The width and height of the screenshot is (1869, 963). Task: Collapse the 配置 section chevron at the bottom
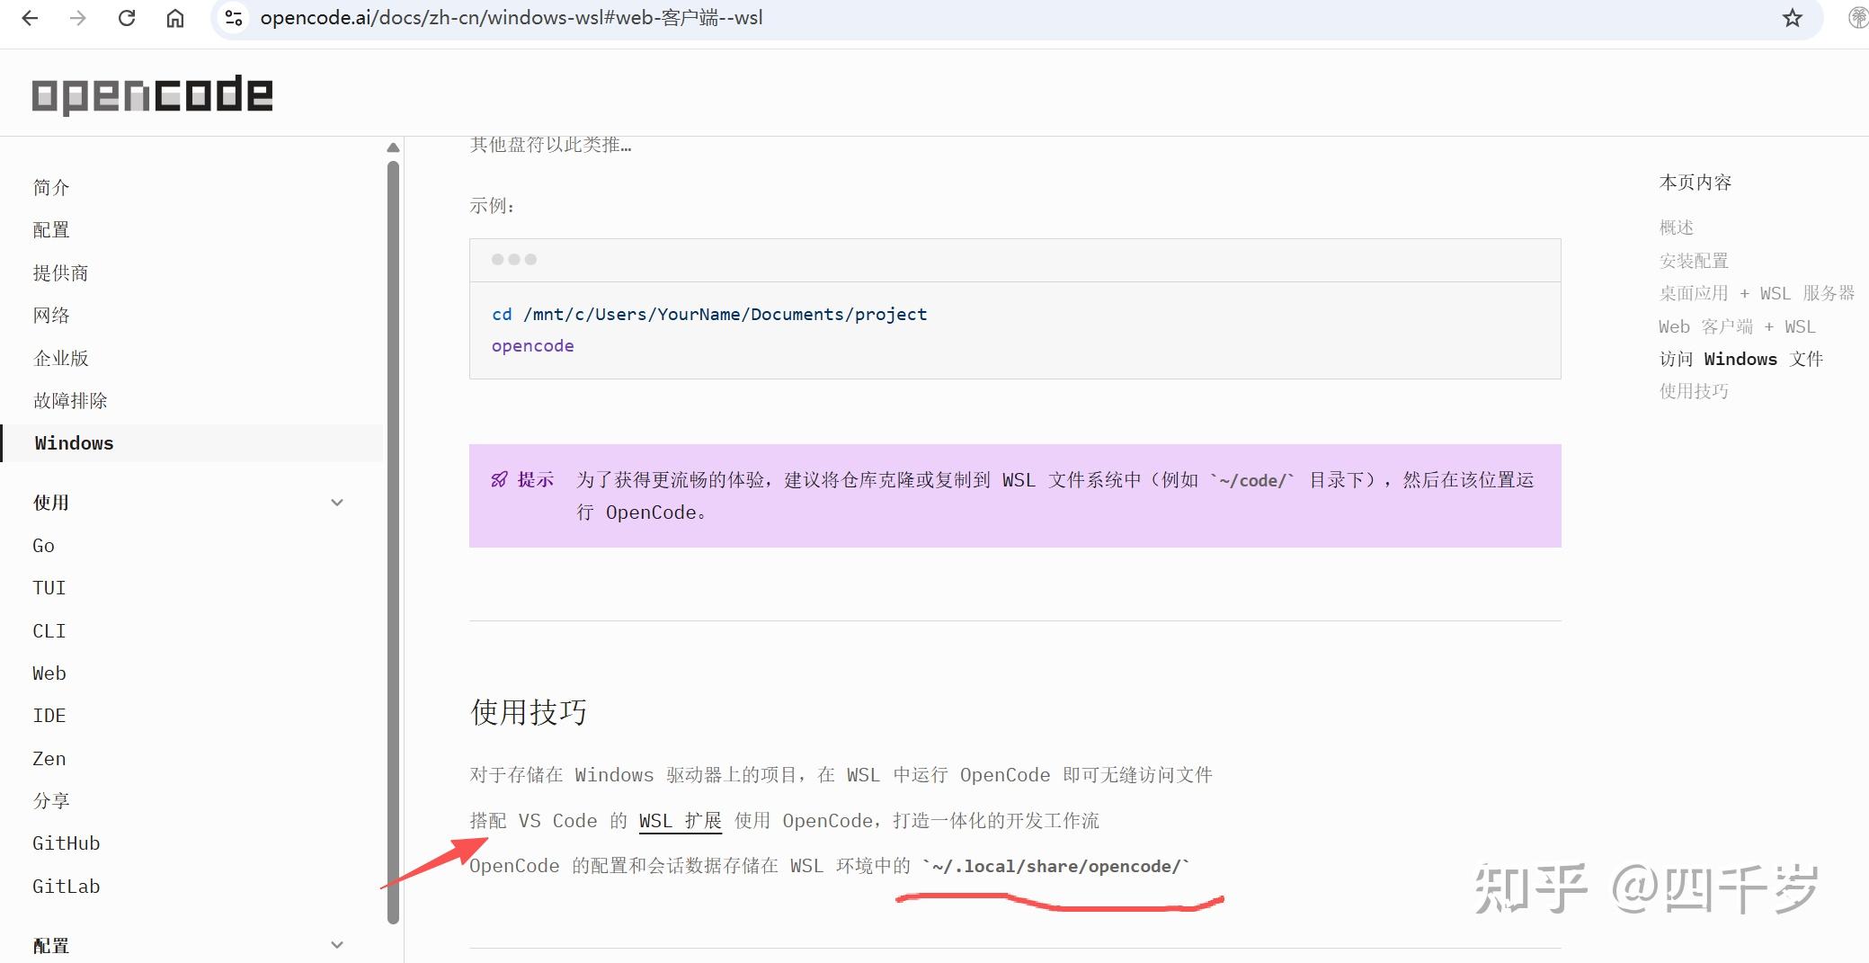click(337, 945)
